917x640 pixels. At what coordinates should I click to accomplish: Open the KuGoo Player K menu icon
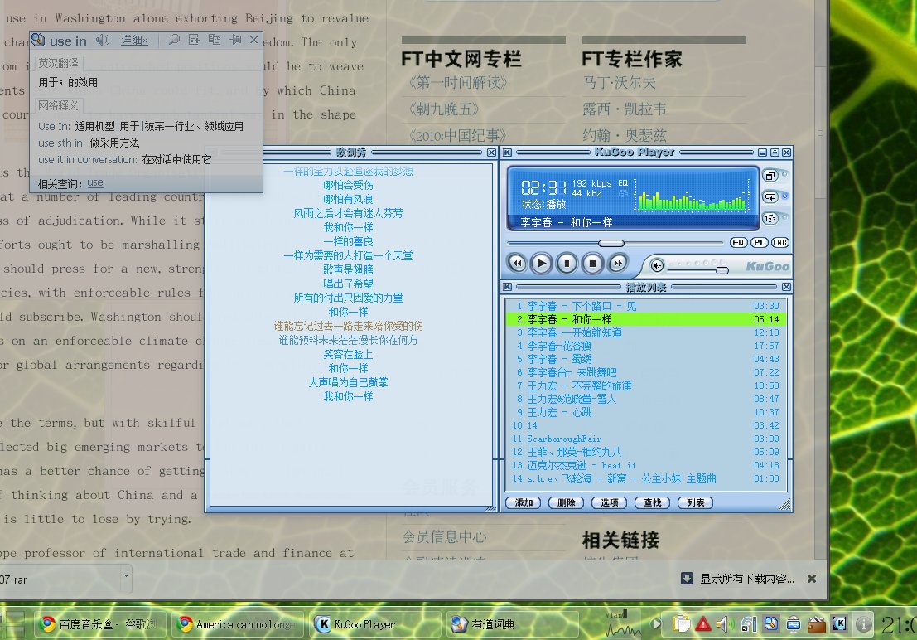tap(507, 153)
